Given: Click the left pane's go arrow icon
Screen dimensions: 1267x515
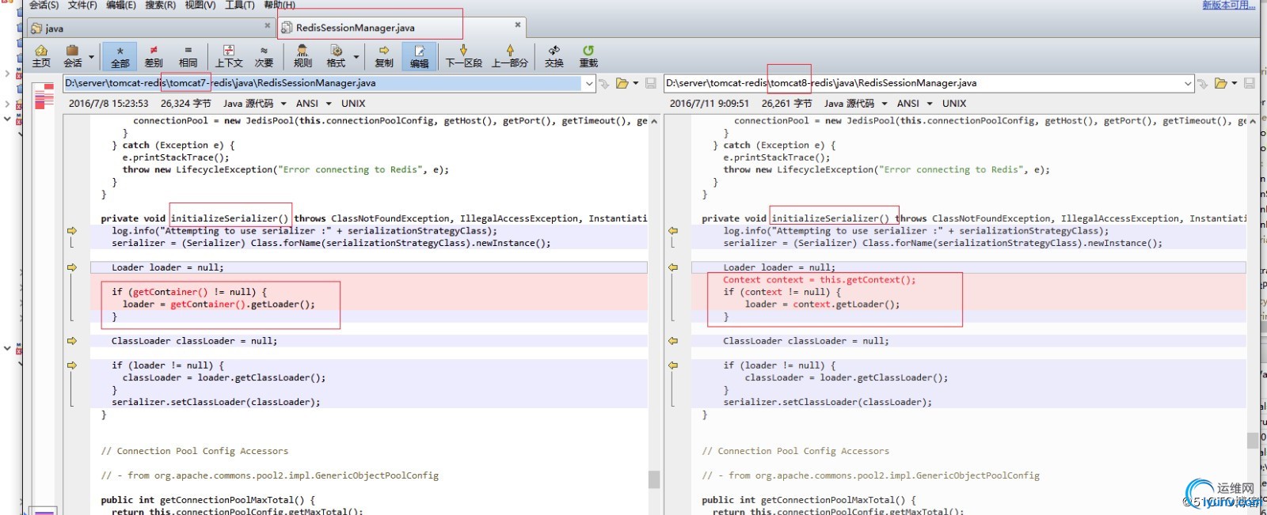Looking at the screenshot, I should (x=604, y=83).
